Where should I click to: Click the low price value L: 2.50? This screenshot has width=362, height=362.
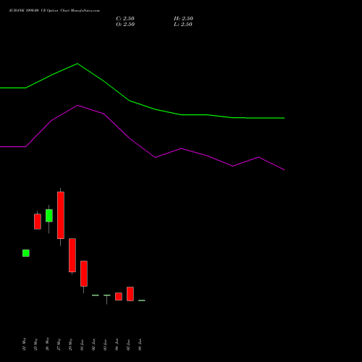coord(183,25)
